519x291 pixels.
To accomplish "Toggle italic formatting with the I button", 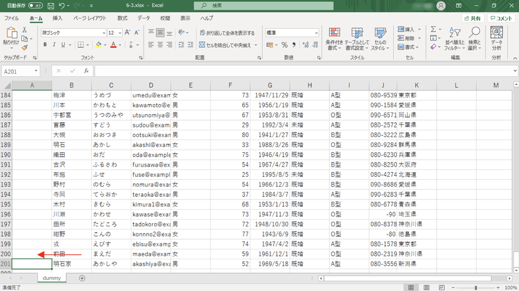I will click(x=54, y=45).
